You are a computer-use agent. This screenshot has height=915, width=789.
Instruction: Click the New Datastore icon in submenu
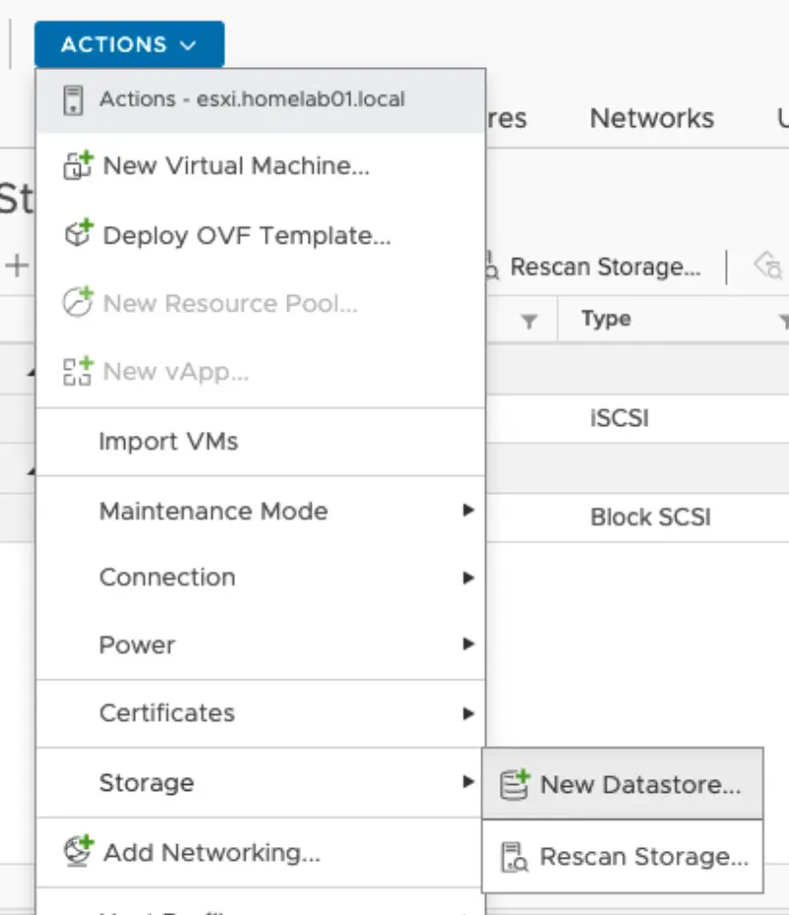coord(514,784)
